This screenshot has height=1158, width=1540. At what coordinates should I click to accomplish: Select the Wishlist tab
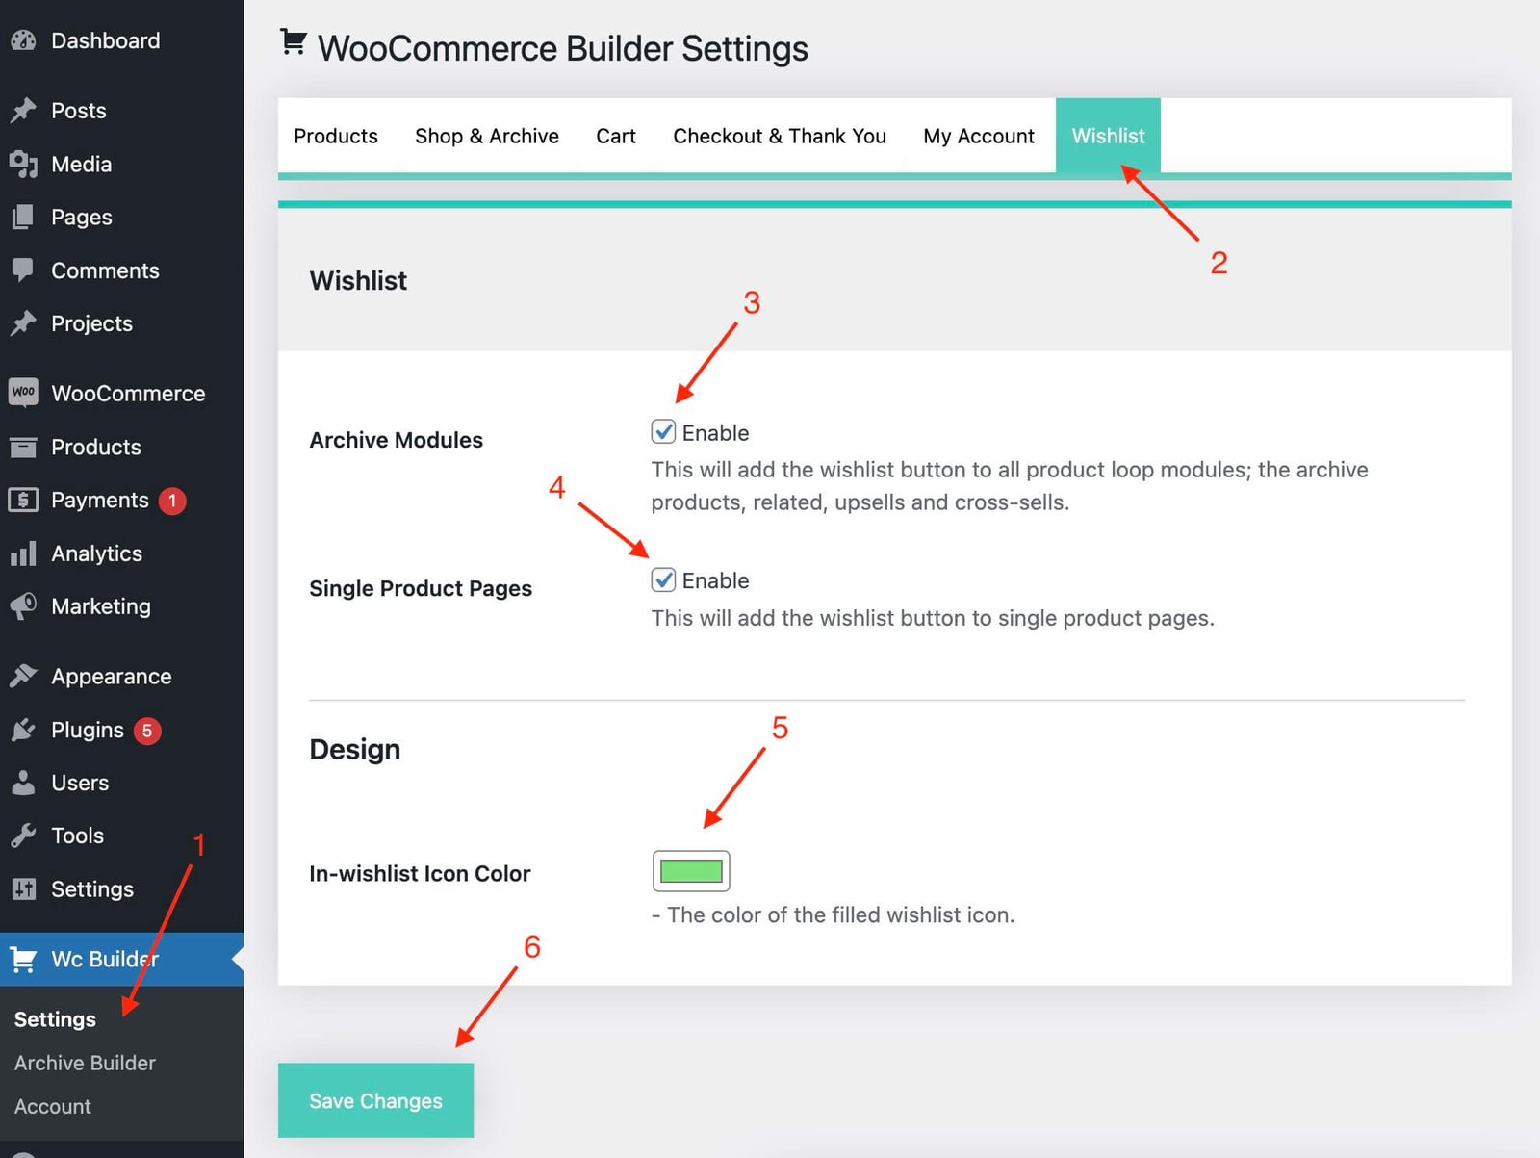[1108, 136]
